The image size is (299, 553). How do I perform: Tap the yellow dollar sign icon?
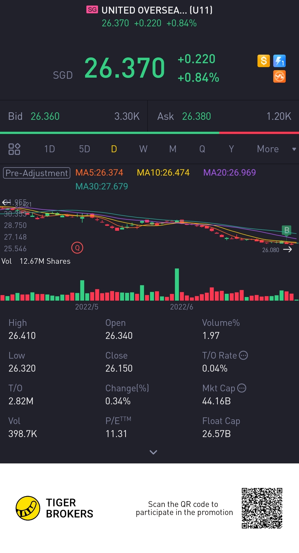[x=264, y=61]
